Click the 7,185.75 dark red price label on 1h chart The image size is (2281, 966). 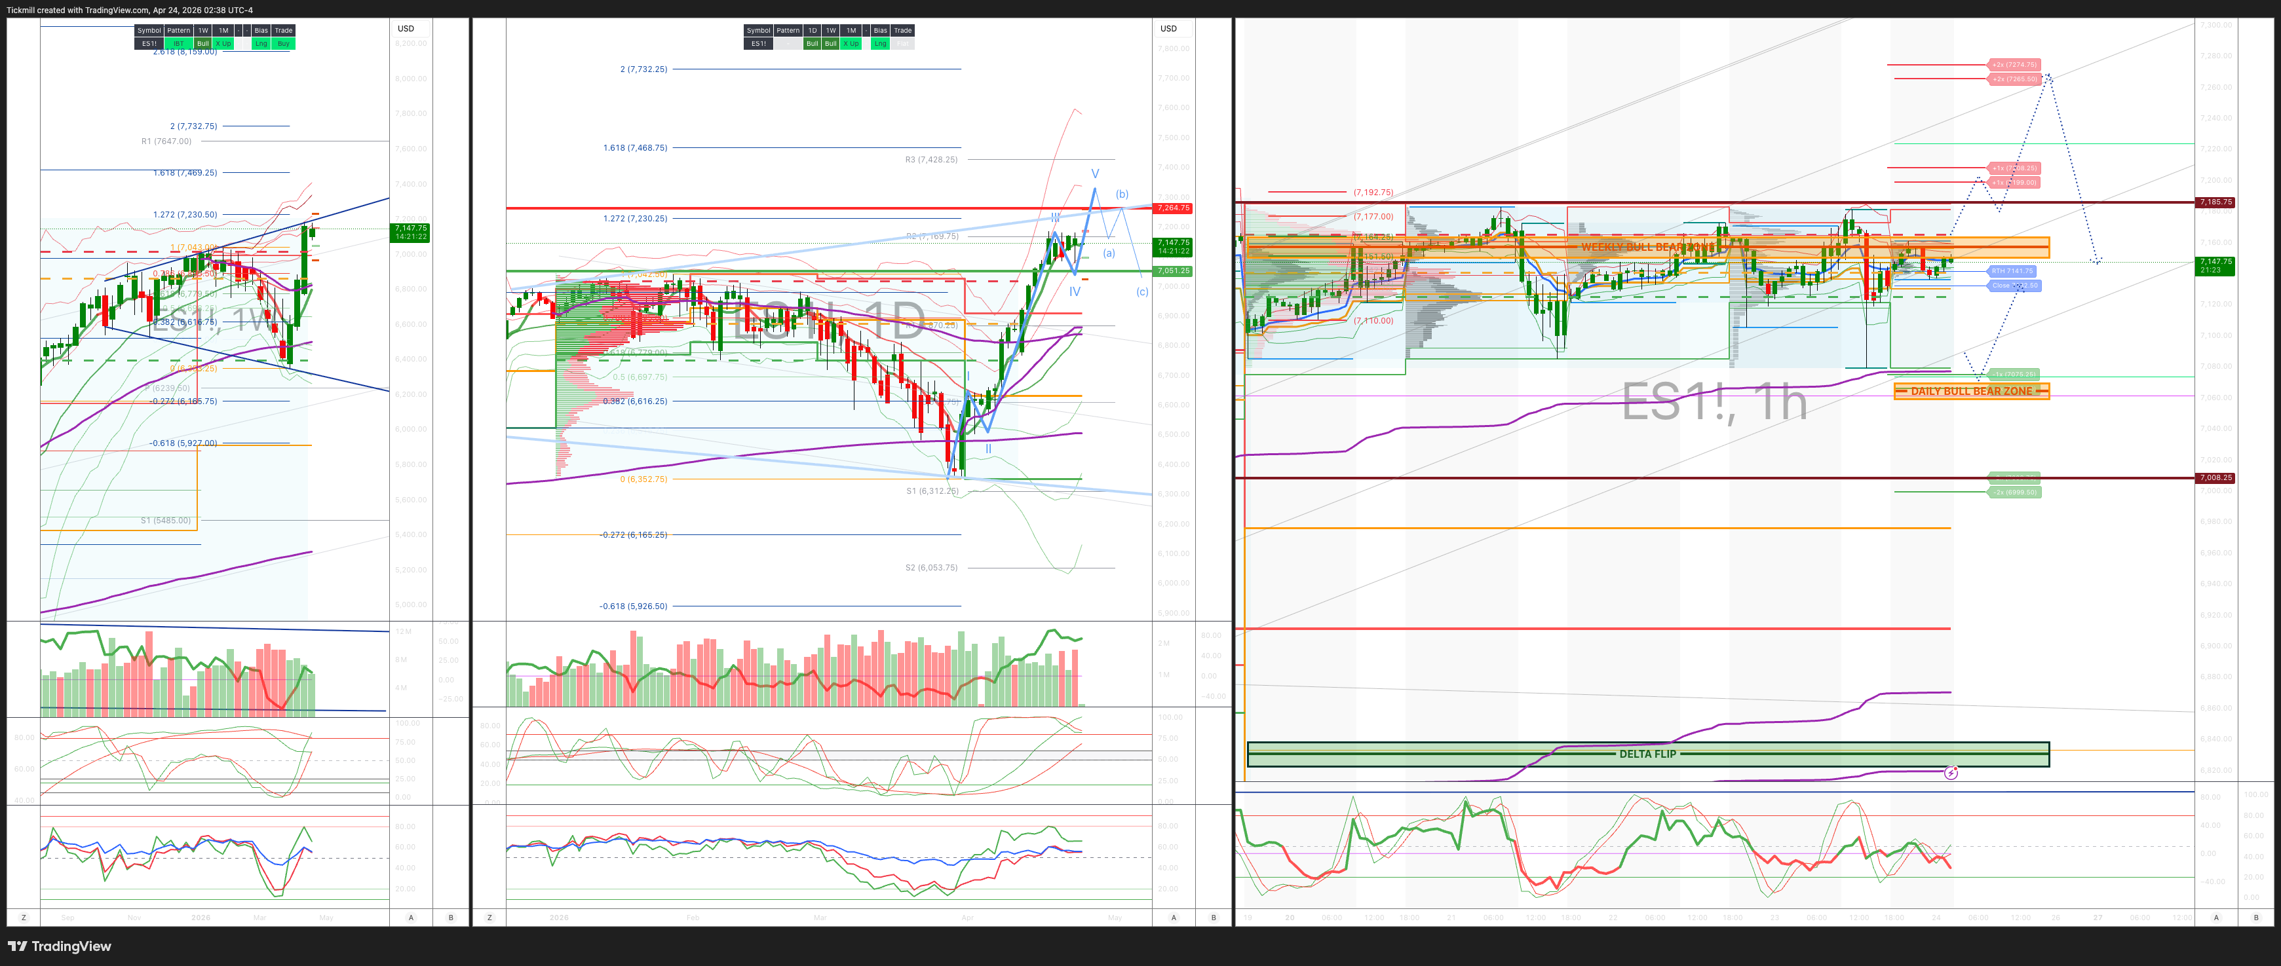(2215, 202)
